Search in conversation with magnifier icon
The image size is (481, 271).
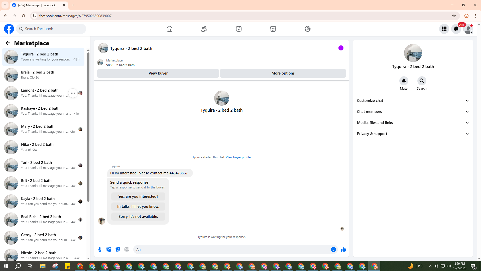click(x=422, y=81)
